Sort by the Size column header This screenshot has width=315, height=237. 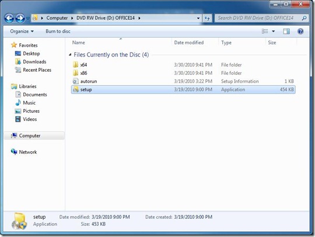(x=272, y=43)
